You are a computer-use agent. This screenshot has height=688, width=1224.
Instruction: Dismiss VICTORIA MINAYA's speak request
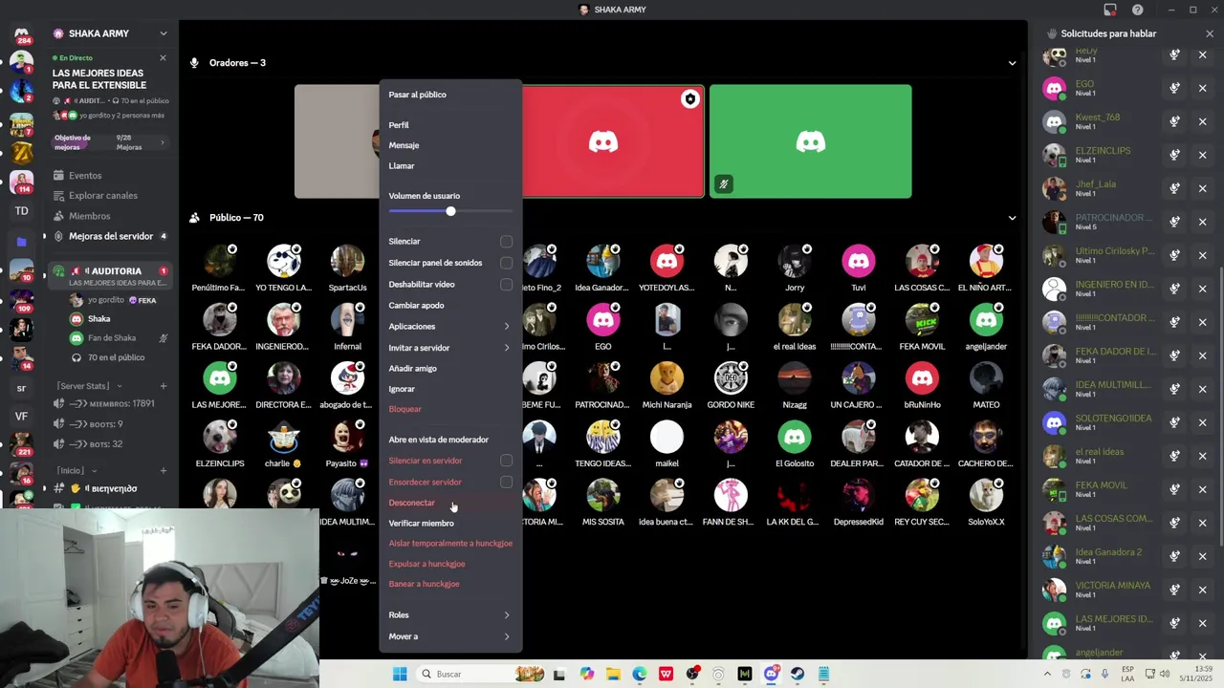click(1203, 590)
